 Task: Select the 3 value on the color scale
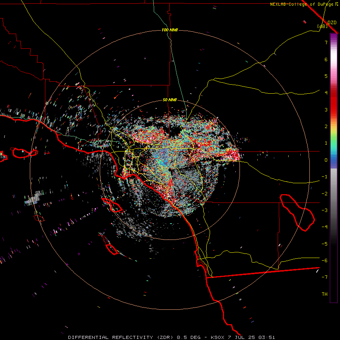pyautogui.click(x=326, y=110)
